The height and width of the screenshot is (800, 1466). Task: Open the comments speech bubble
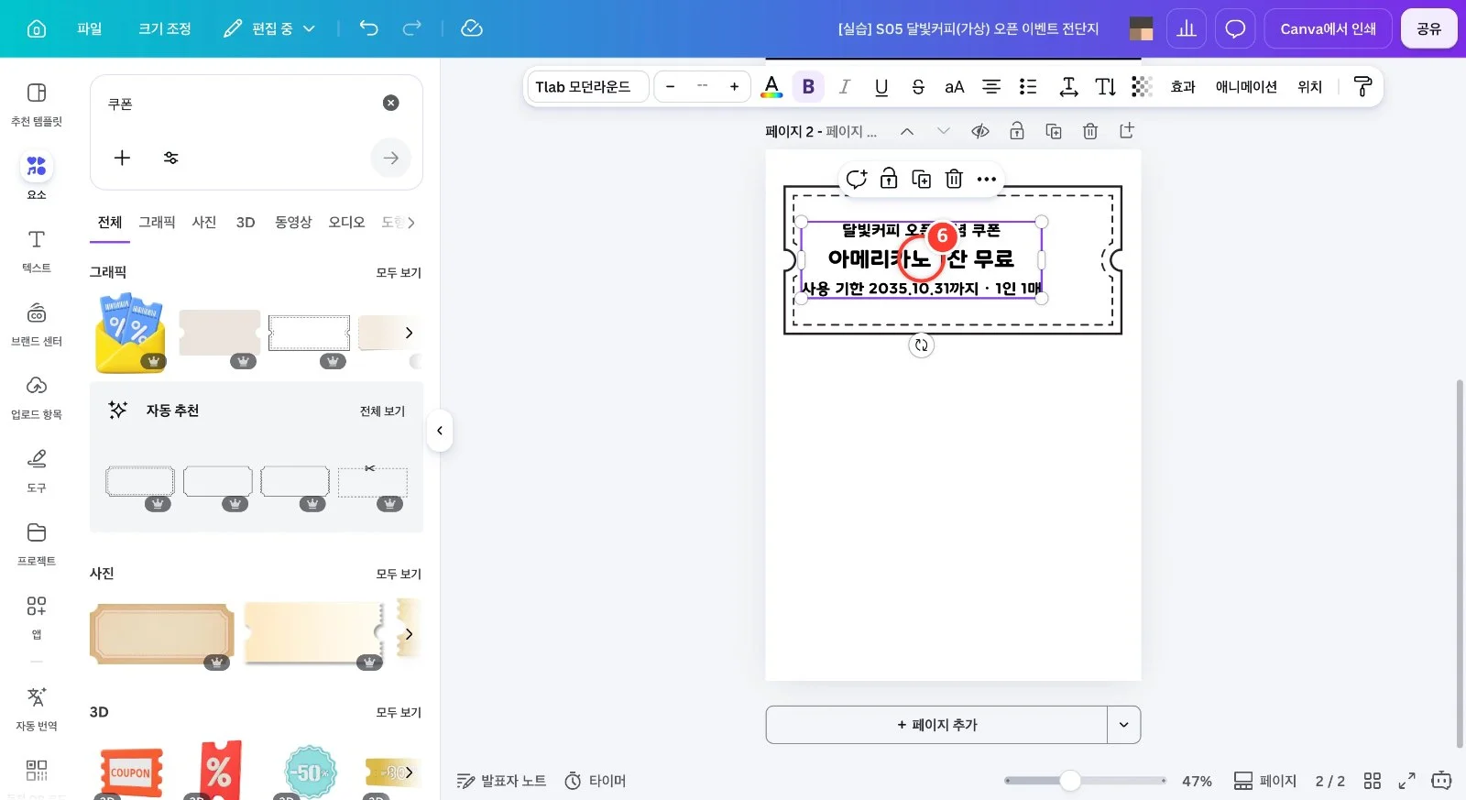click(x=1235, y=28)
